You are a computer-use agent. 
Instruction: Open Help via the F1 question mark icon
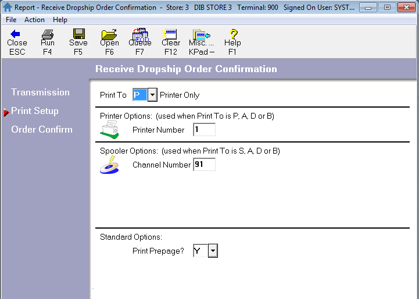(x=233, y=34)
